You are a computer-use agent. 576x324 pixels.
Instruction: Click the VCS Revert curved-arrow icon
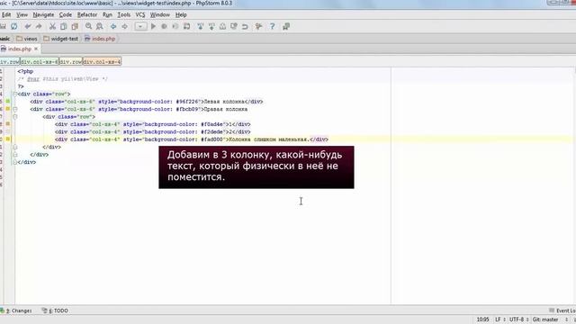245,26
